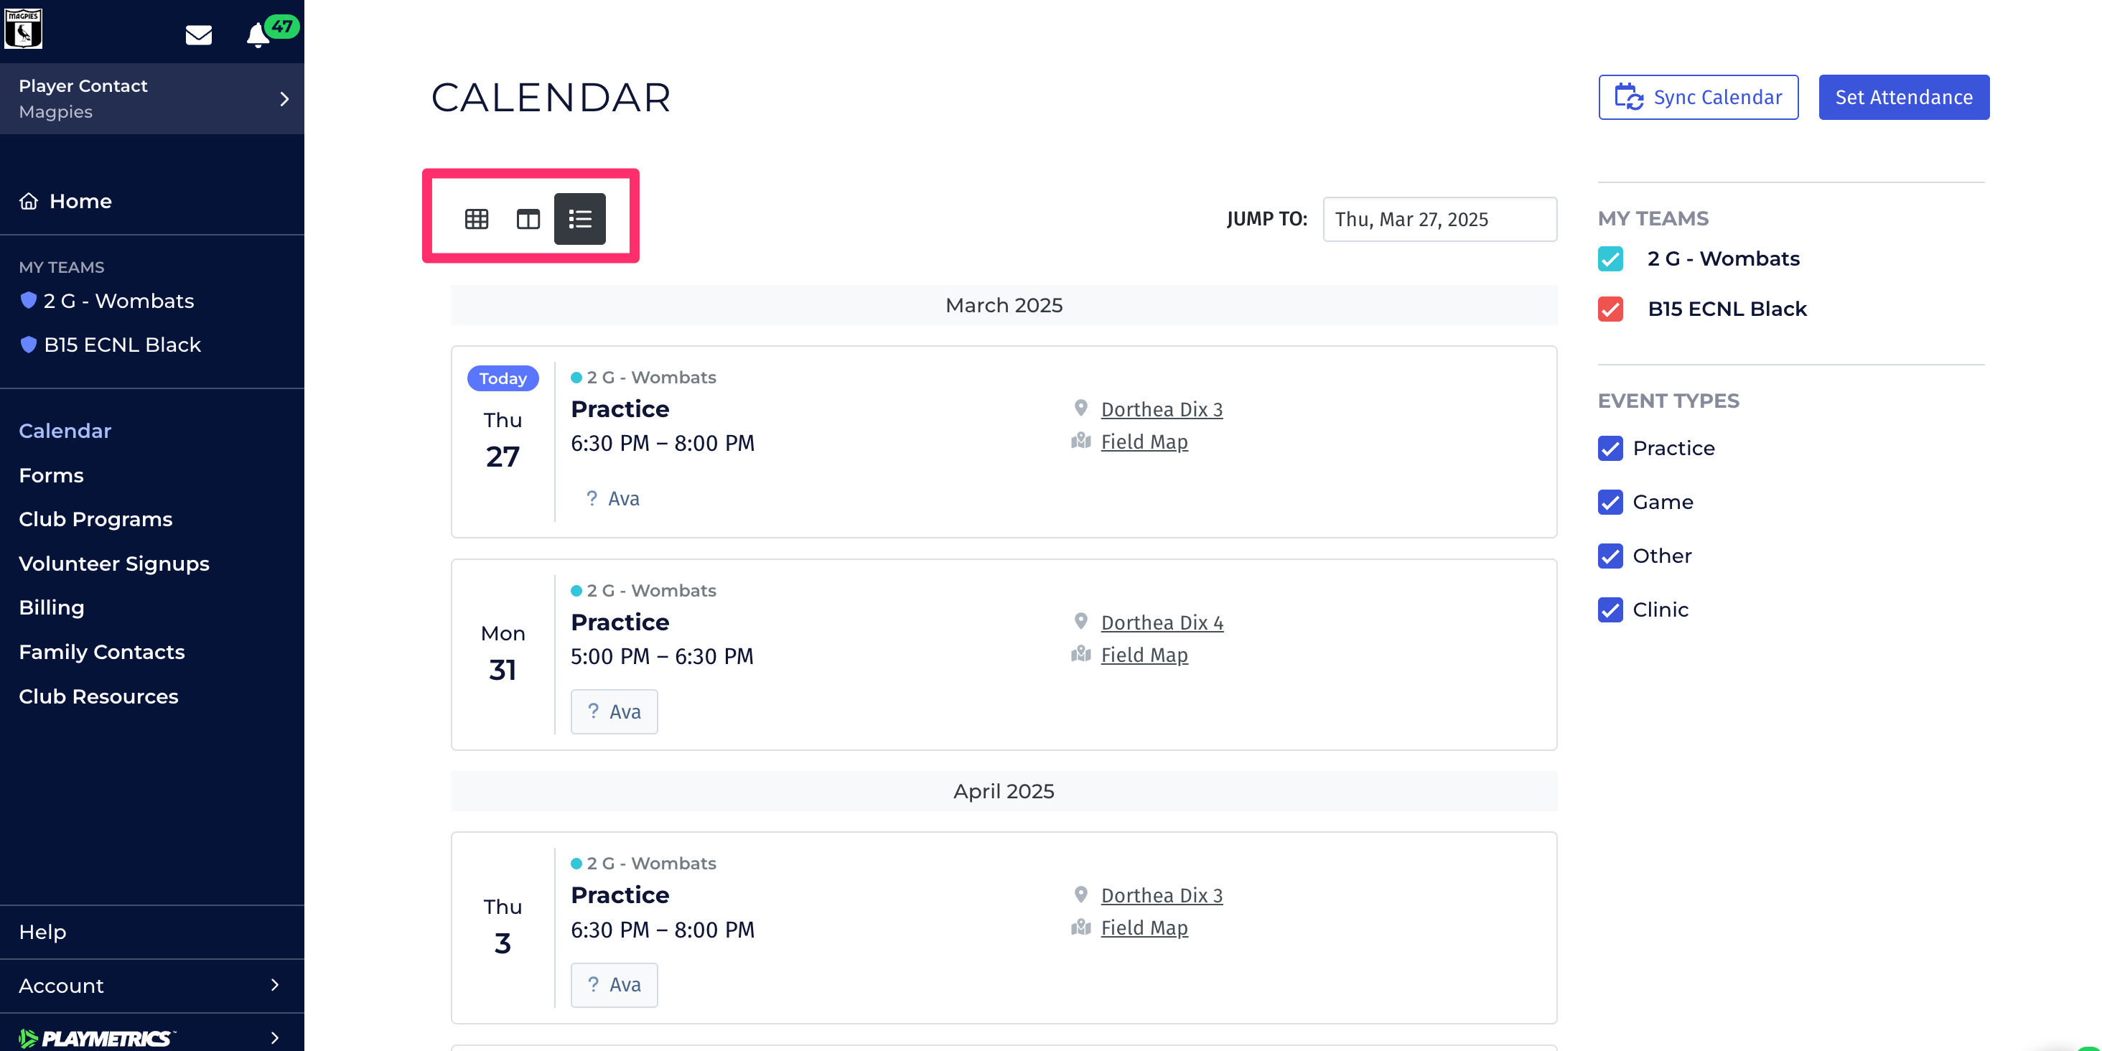Click the Jump To date field
2102x1051 pixels.
click(1439, 220)
